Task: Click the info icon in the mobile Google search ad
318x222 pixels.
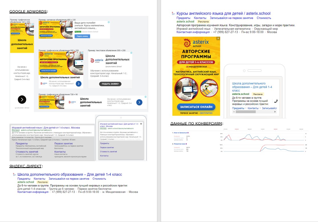Action: (141, 124)
